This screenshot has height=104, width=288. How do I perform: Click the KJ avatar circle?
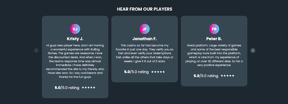pyautogui.click(x=75, y=29)
